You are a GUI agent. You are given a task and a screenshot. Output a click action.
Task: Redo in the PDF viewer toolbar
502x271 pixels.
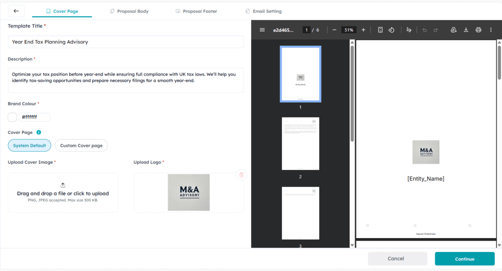tap(436, 30)
